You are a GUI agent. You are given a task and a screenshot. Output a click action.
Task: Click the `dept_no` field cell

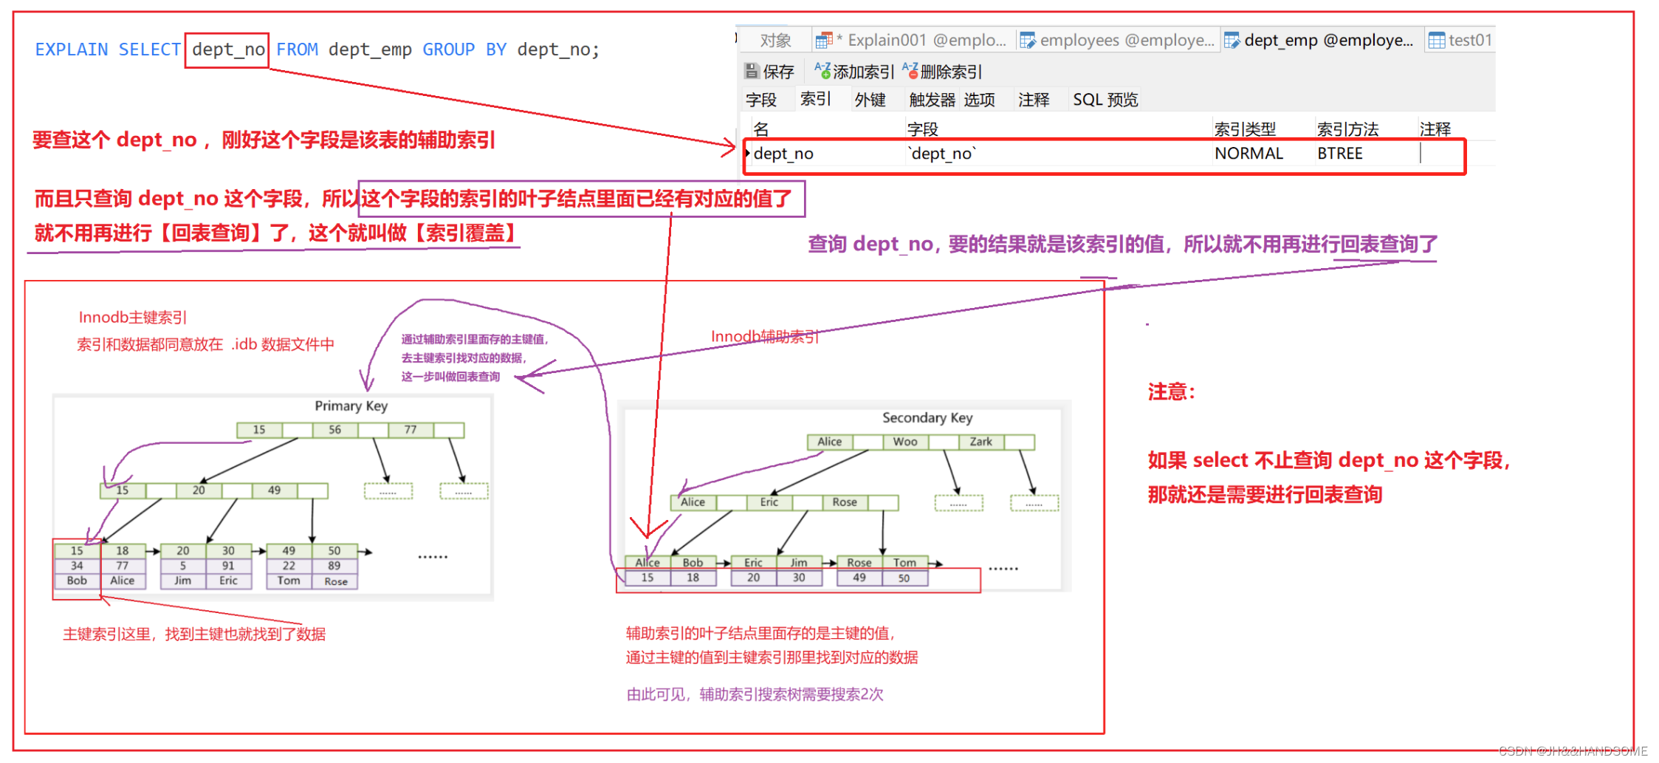coord(1058,153)
